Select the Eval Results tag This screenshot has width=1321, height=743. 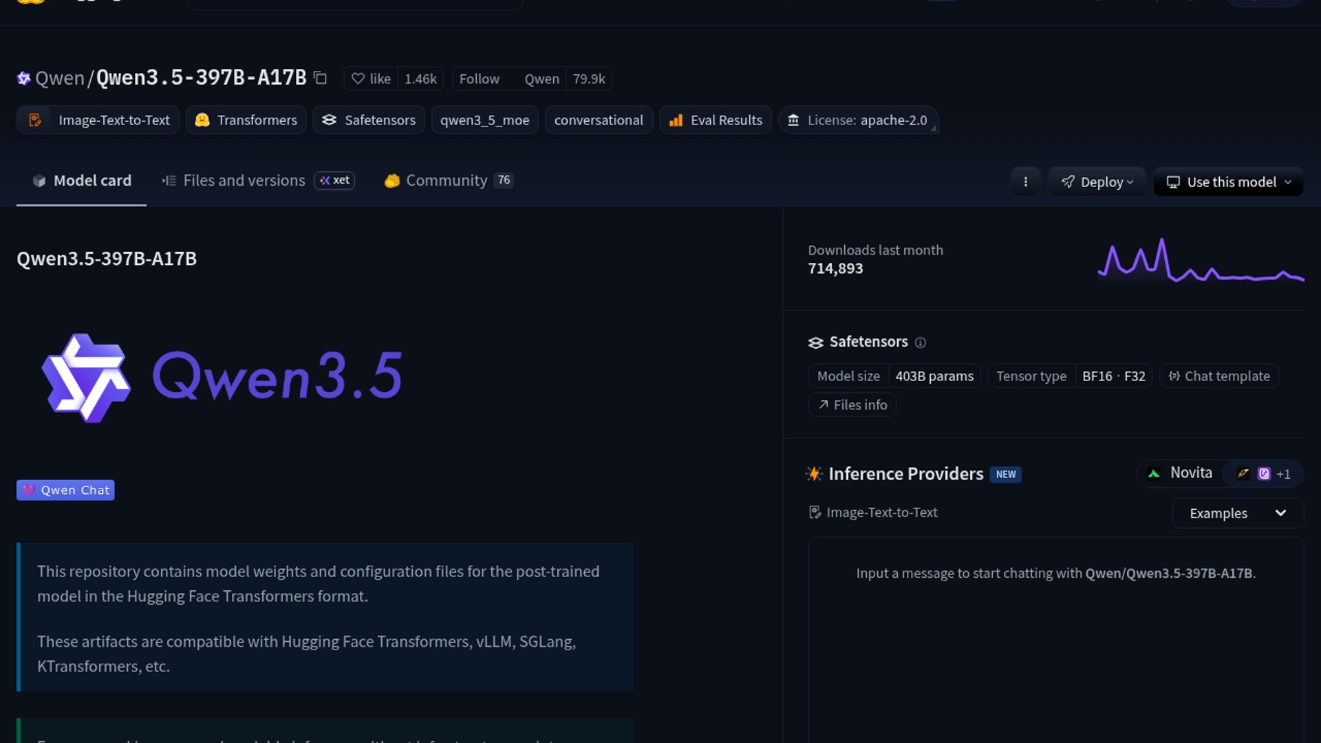point(716,120)
